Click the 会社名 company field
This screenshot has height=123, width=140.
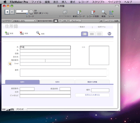(45, 57)
